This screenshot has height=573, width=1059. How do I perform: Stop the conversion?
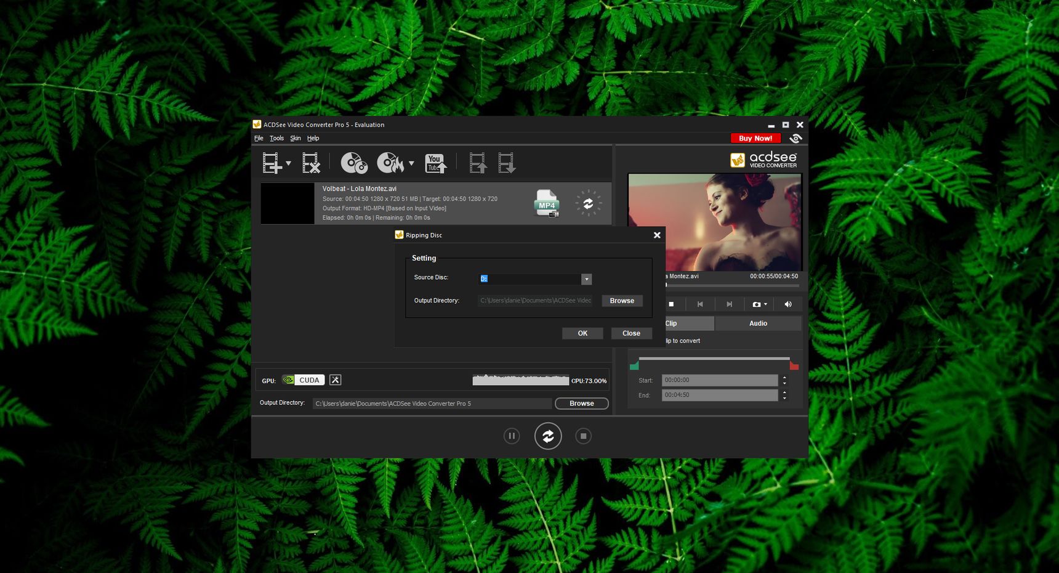pyautogui.click(x=583, y=436)
